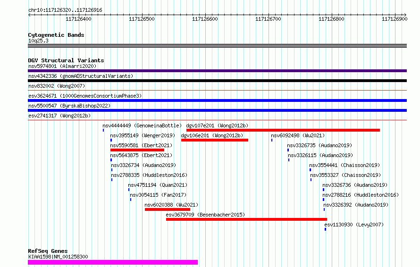Click nsv3554441 (Chaisson2019) label
420x267 pixels.
[345, 165]
